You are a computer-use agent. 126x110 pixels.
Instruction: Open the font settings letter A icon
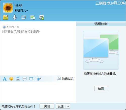5,79
